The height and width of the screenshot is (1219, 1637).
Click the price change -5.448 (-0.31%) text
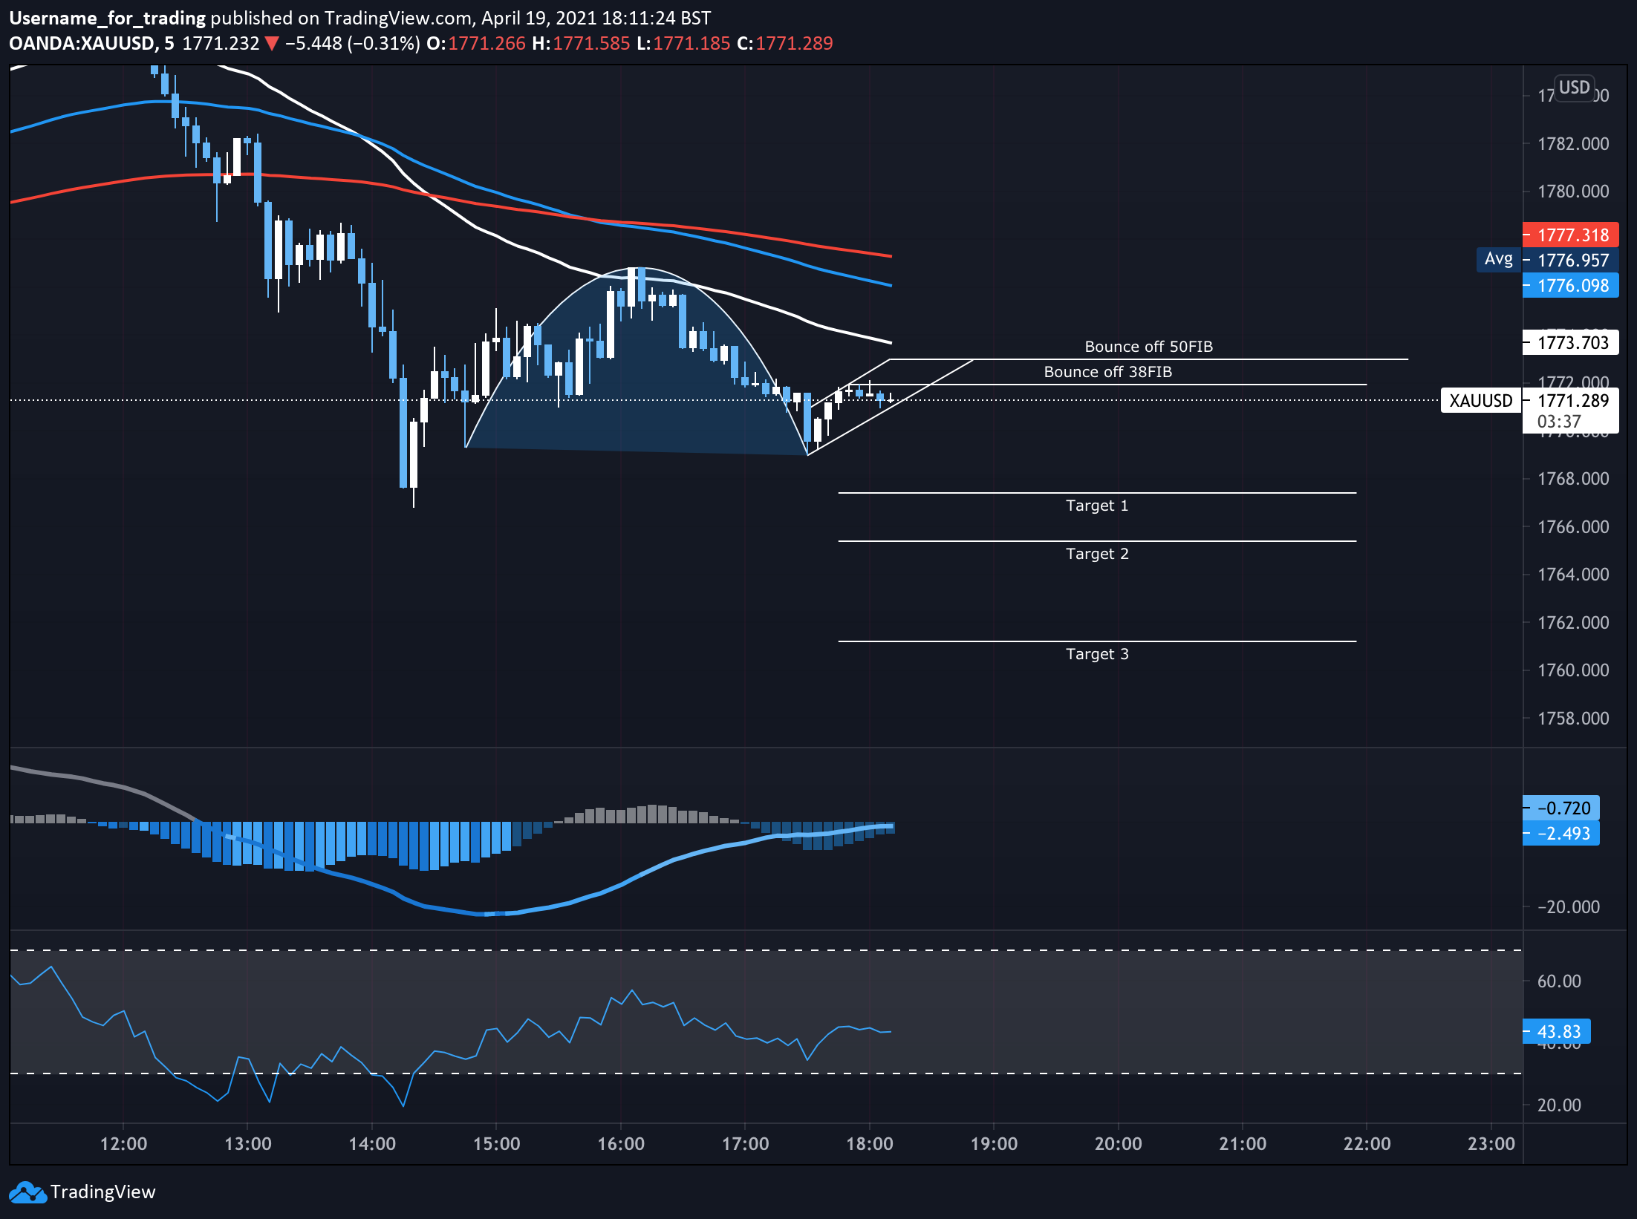pyautogui.click(x=353, y=44)
